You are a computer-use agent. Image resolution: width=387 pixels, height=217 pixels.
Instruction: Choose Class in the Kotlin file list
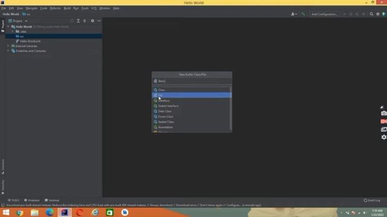(192, 90)
